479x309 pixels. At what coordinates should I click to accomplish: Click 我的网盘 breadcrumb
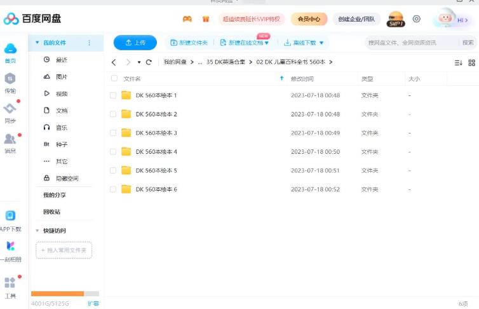(175, 62)
